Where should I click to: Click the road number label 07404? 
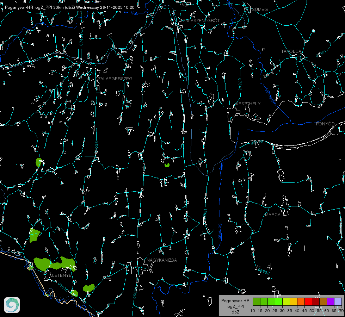(81, 39)
